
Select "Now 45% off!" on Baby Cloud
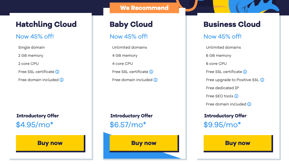tap(128, 37)
